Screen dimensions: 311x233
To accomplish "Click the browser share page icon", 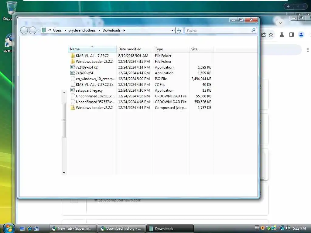I will coord(264,35).
